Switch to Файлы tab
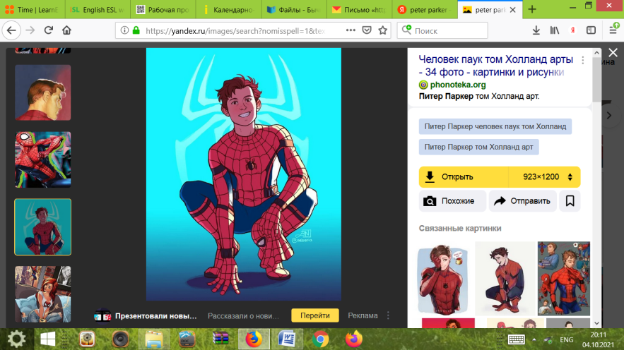This screenshot has height=350, width=624. pyautogui.click(x=294, y=10)
